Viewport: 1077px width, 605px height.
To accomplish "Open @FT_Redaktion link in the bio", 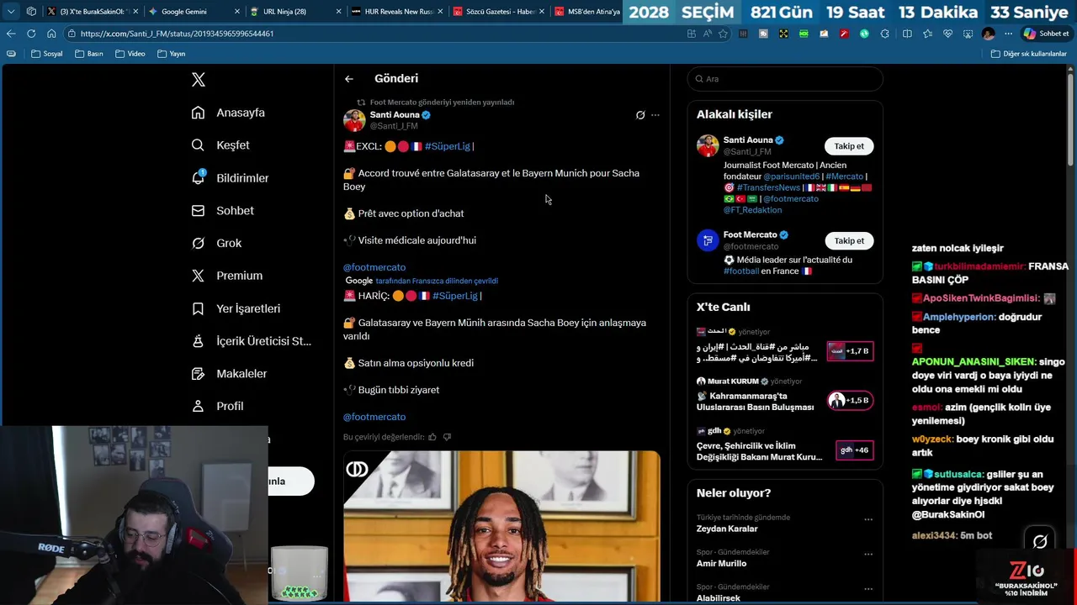I will (x=752, y=210).
